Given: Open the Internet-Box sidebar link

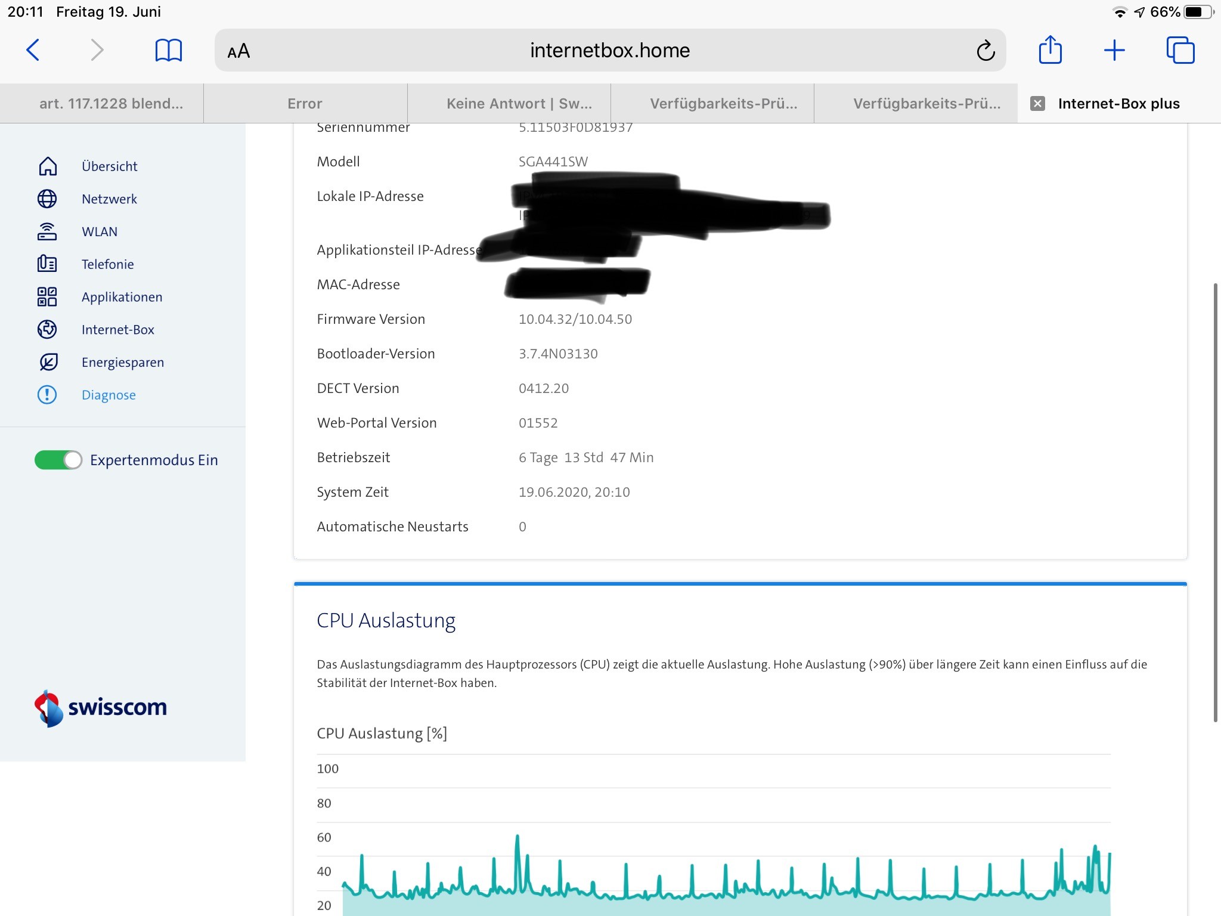Looking at the screenshot, I should [117, 330].
